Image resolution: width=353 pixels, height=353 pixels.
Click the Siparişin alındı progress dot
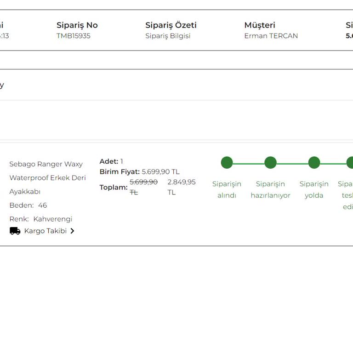pos(227,163)
